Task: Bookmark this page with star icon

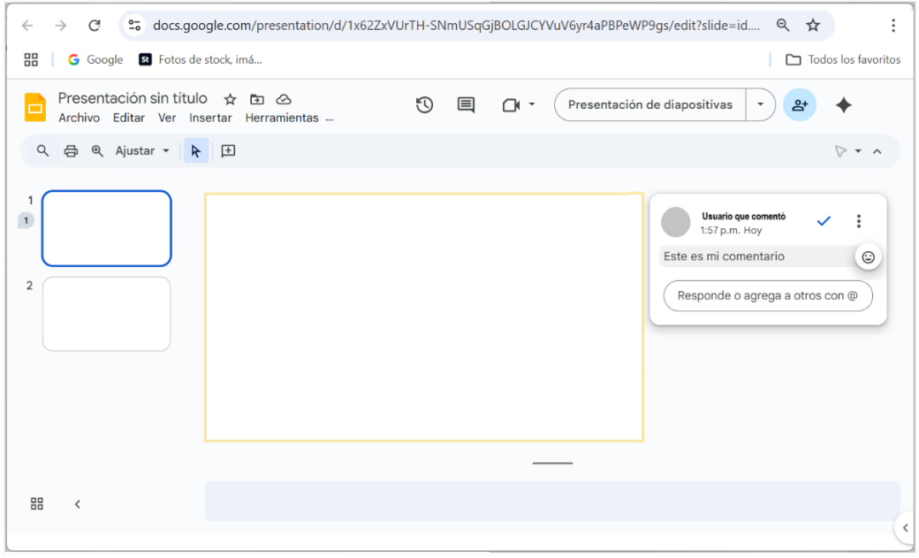Action: click(813, 26)
